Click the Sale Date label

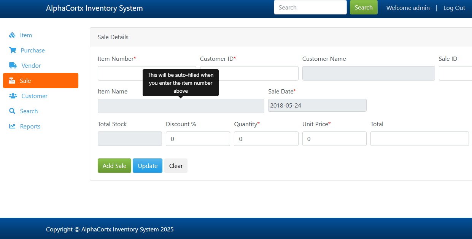pos(282,91)
